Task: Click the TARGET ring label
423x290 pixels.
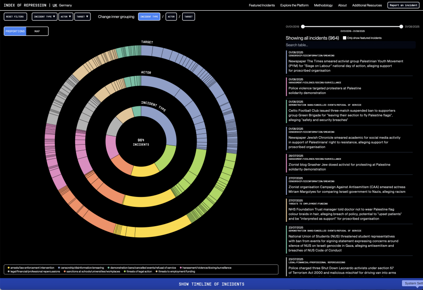Action: click(147, 42)
